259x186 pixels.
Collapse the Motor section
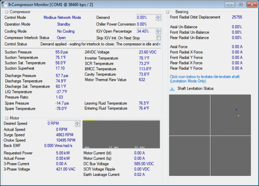6,118
